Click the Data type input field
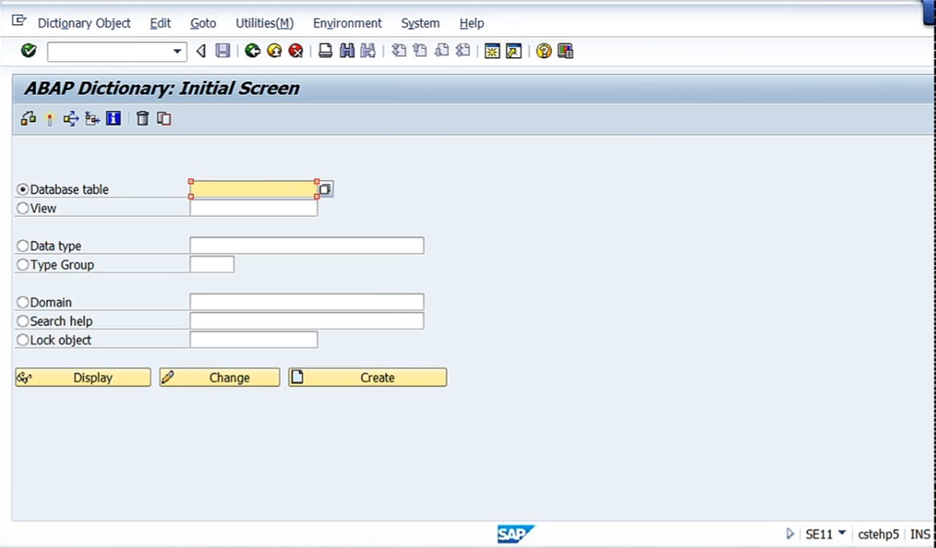Screen dimensions: 936x548 [307, 245]
